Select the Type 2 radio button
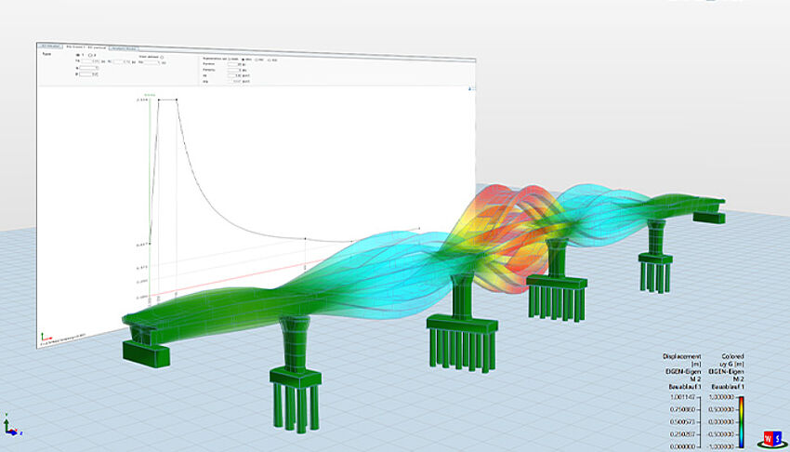 pos(89,54)
